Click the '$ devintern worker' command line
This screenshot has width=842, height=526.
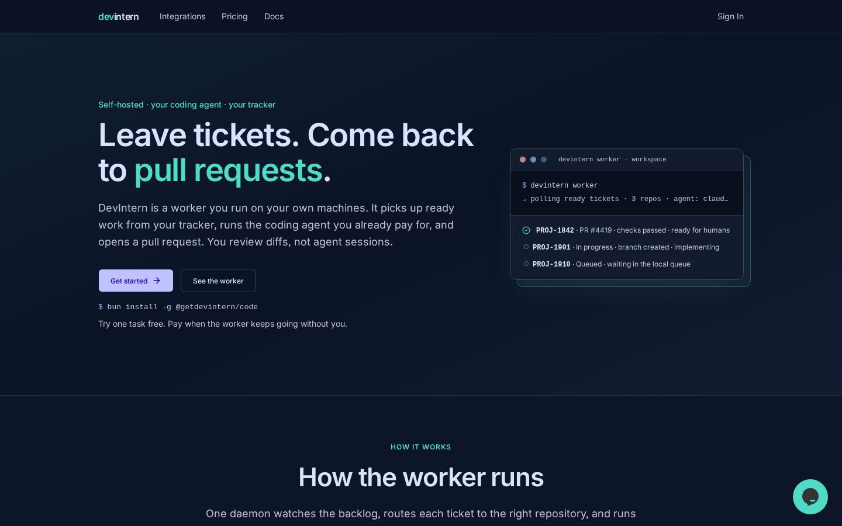[560, 185]
